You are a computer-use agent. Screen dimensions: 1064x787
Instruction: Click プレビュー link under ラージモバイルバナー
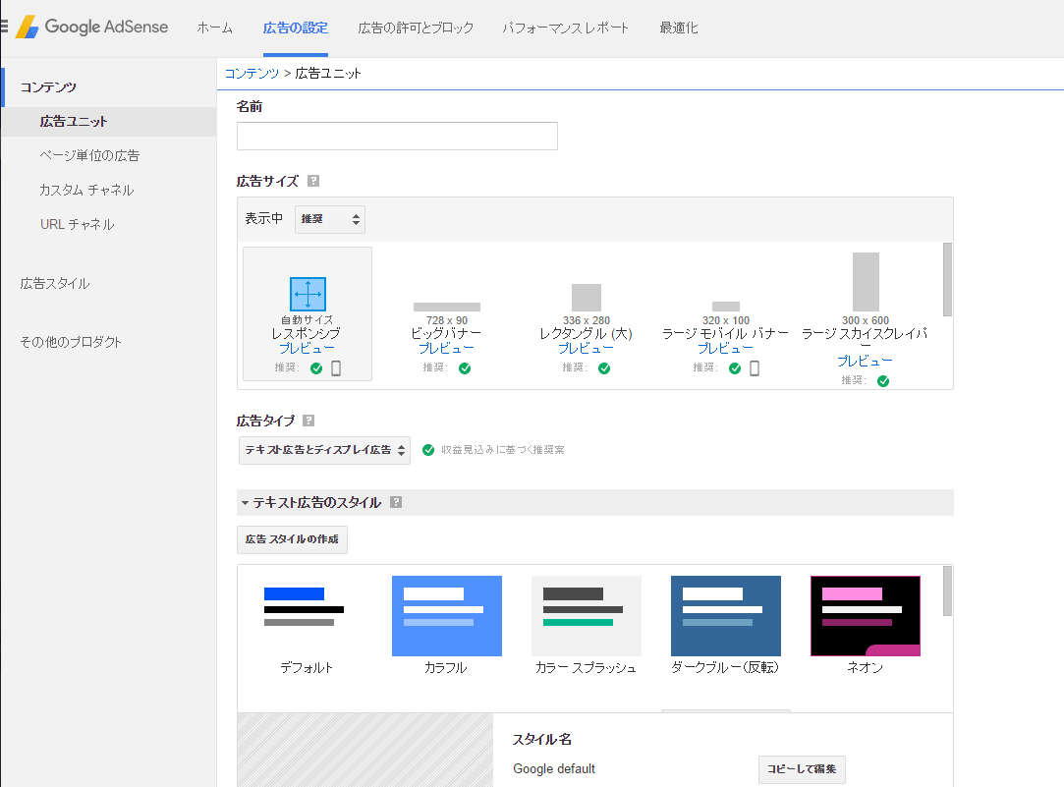[x=725, y=348]
